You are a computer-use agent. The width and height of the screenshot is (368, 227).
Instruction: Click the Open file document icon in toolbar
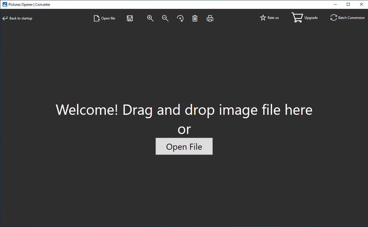point(97,18)
